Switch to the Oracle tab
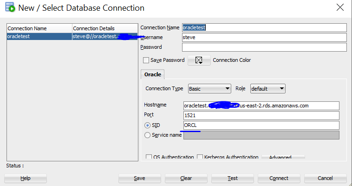 point(153,74)
